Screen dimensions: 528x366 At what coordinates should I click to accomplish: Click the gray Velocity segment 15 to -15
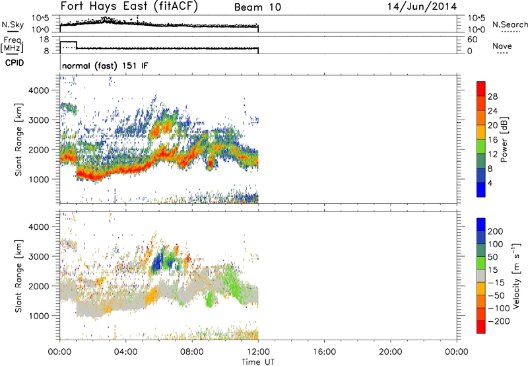pyautogui.click(x=481, y=275)
